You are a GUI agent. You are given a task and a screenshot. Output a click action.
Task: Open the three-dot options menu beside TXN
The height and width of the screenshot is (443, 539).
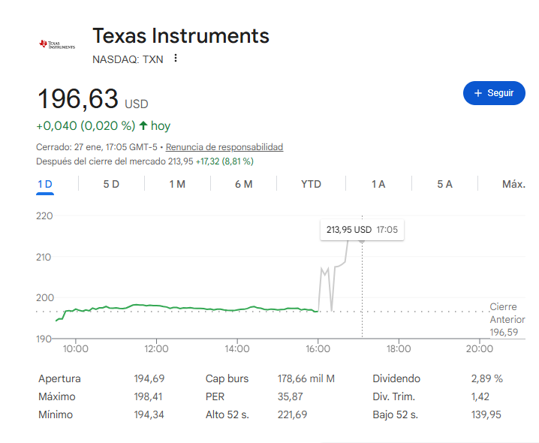click(176, 58)
